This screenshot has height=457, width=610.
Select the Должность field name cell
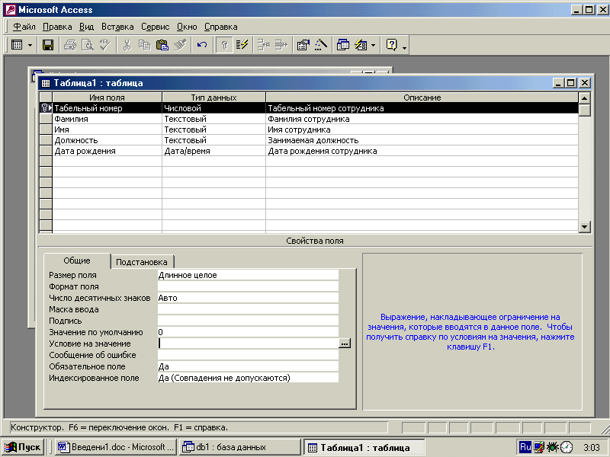107,140
